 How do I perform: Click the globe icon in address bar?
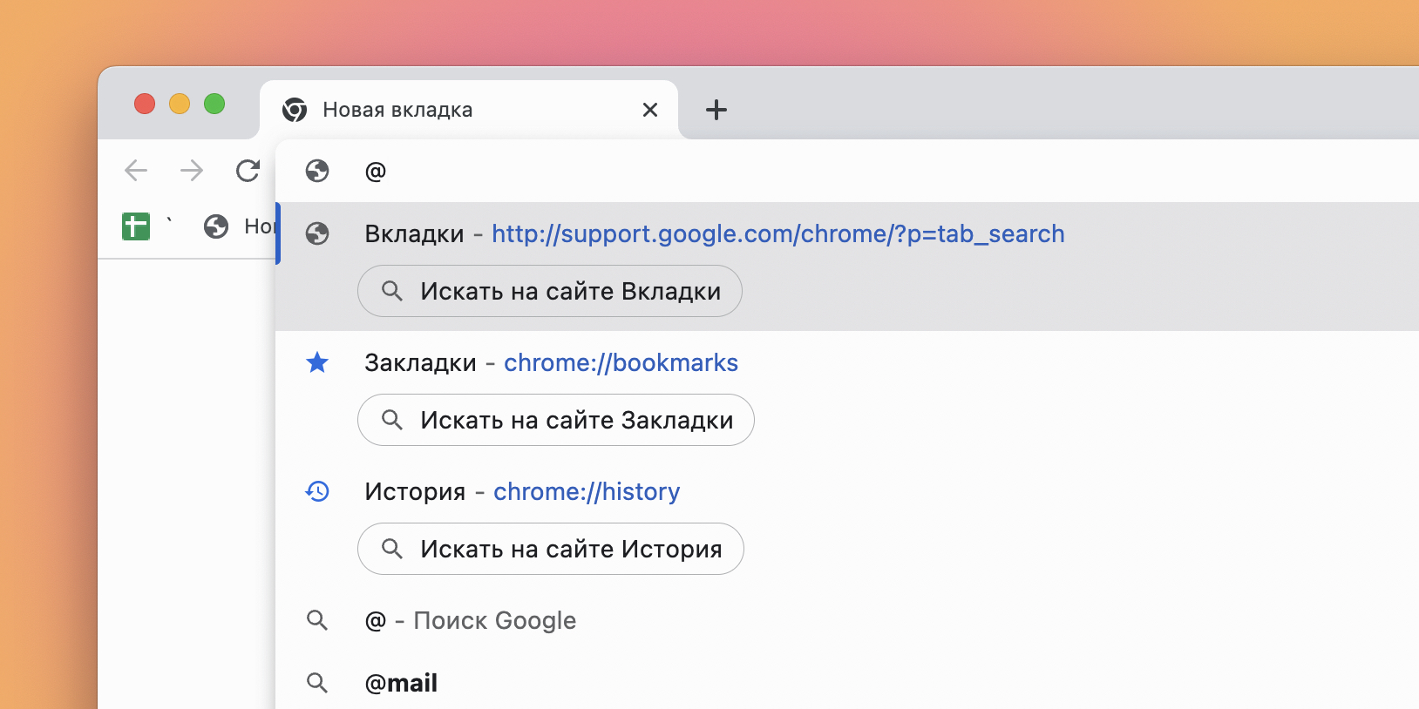tap(317, 171)
